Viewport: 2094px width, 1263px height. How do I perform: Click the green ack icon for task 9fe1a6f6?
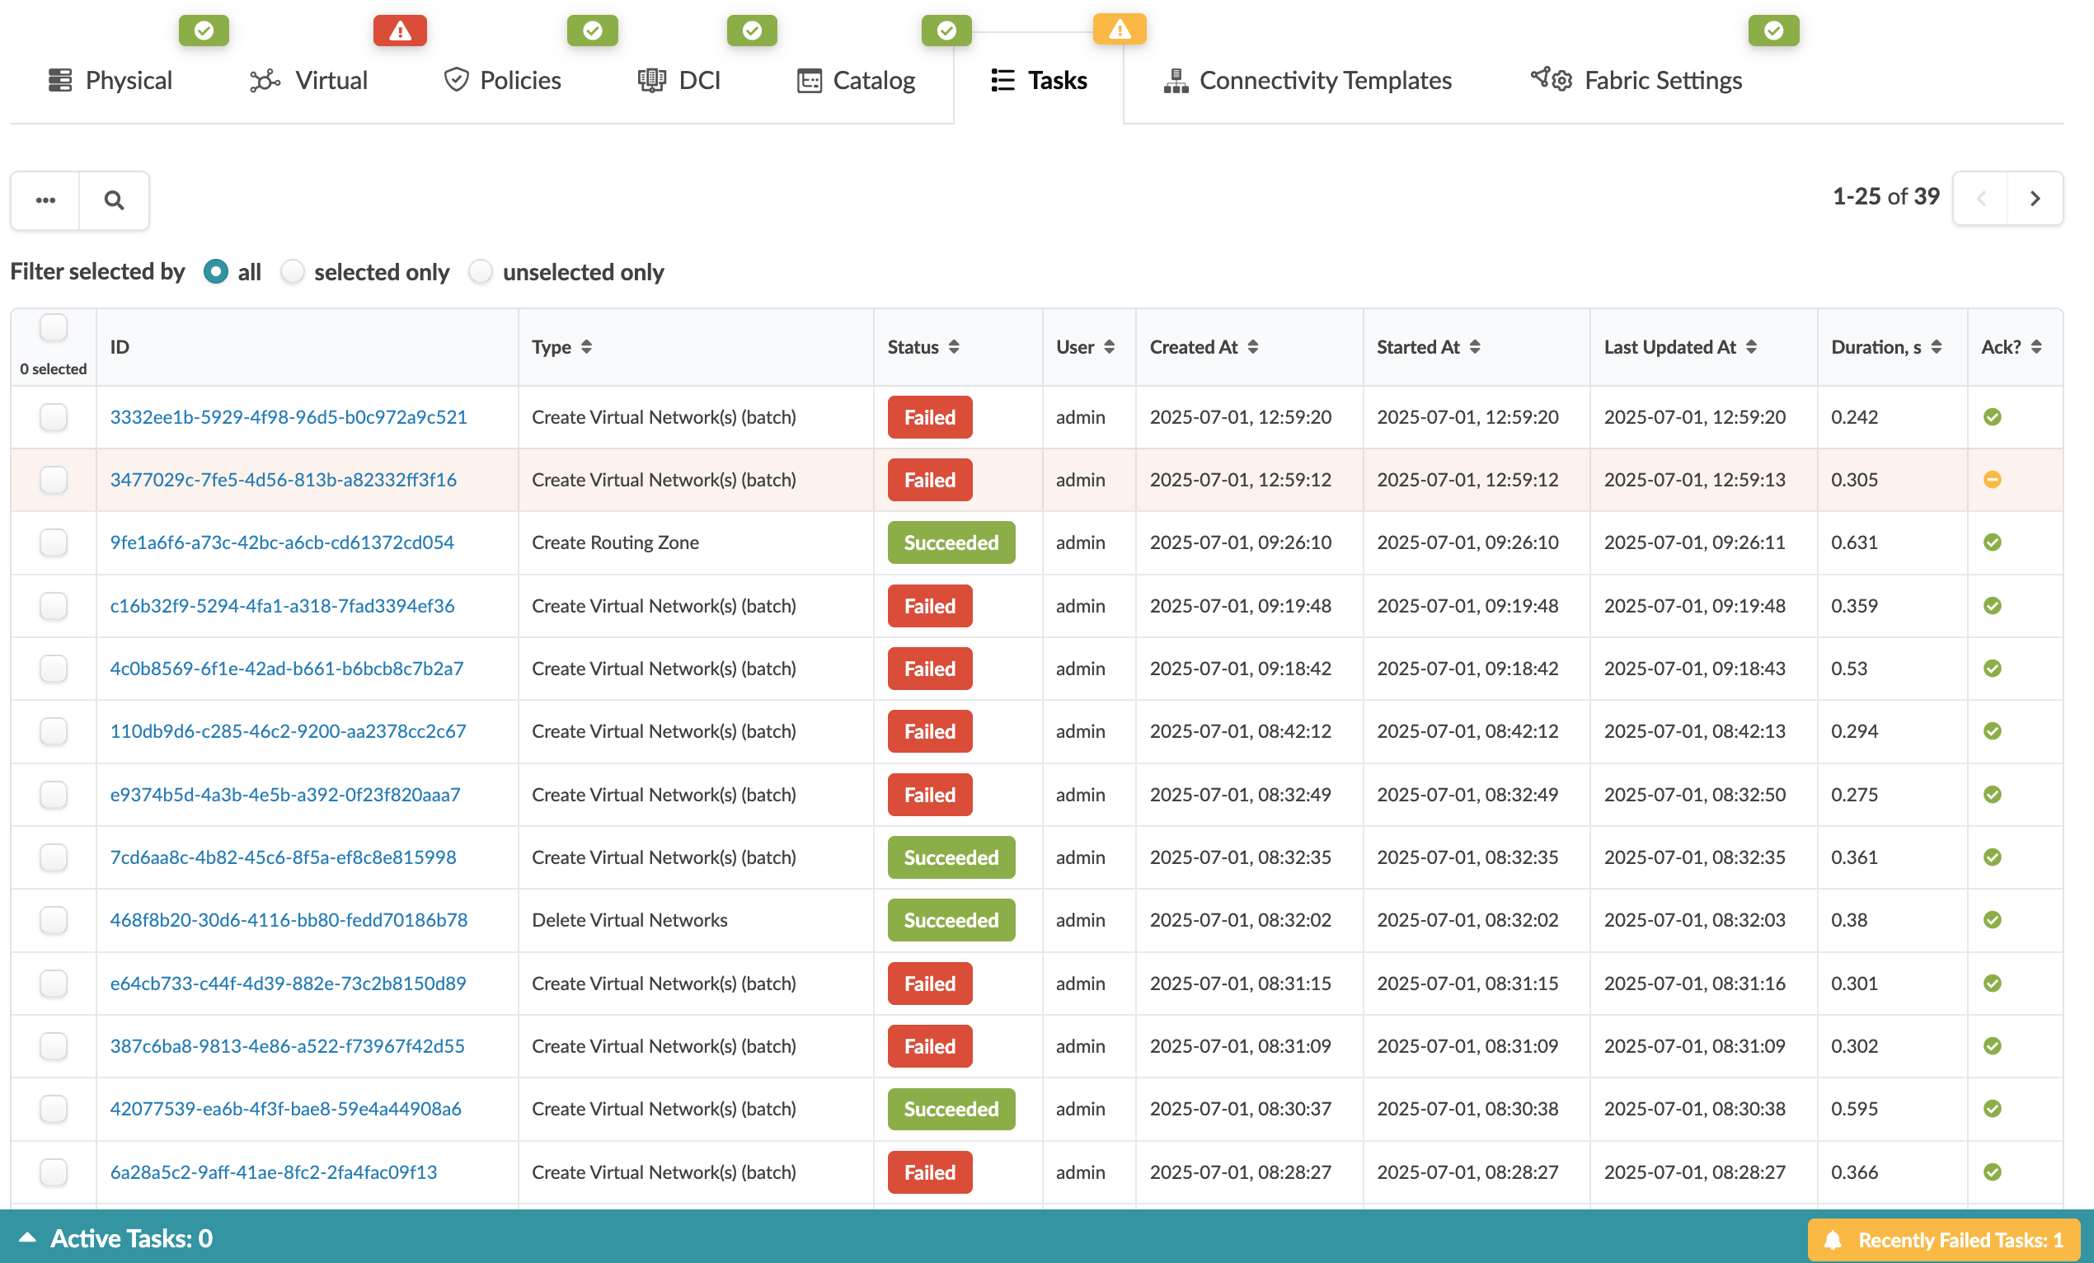(x=1992, y=542)
